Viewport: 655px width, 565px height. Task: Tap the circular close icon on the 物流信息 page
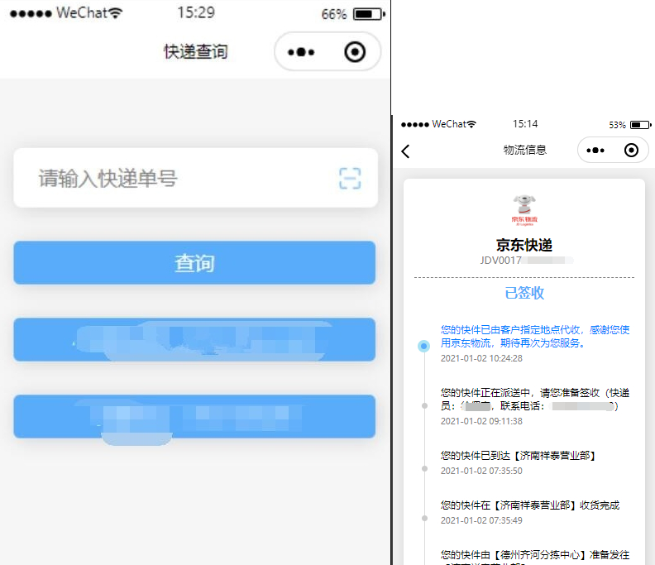[x=631, y=150]
